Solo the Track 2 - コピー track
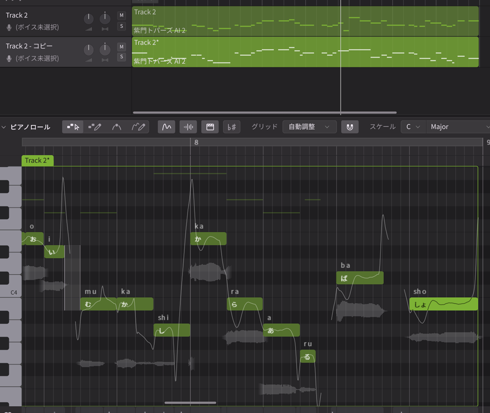Screen dimensions: 490x413 point(122,57)
